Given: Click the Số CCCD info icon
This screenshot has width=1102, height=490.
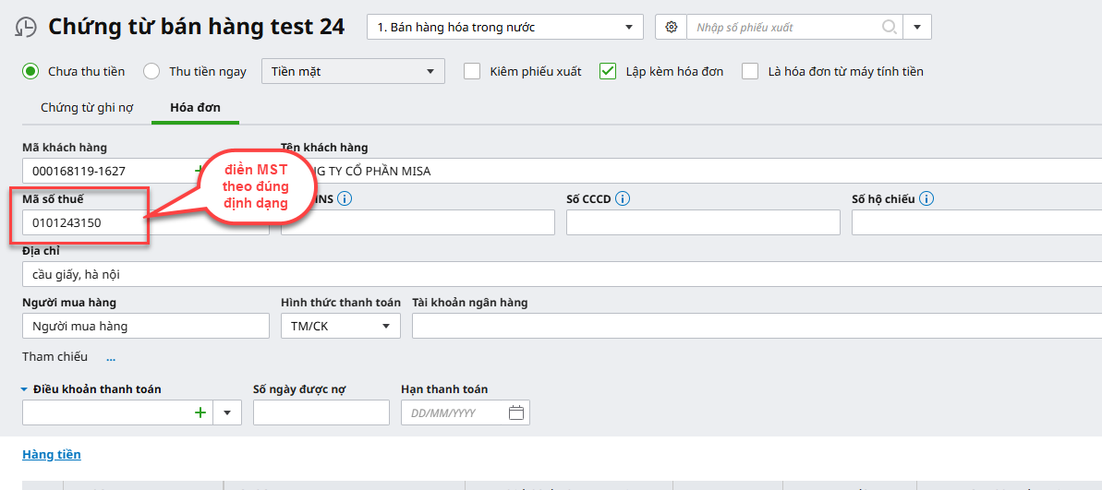Looking at the screenshot, I should (623, 198).
